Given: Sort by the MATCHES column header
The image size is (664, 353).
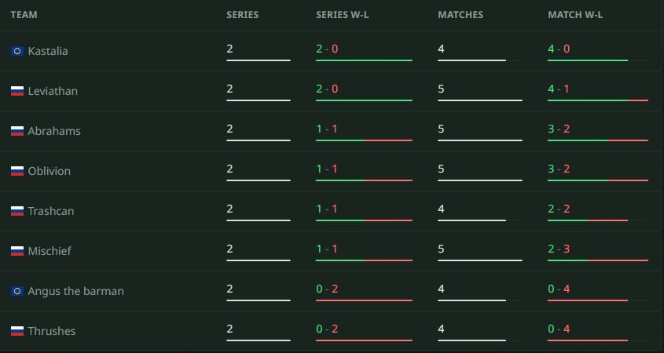Looking at the screenshot, I should 460,15.
